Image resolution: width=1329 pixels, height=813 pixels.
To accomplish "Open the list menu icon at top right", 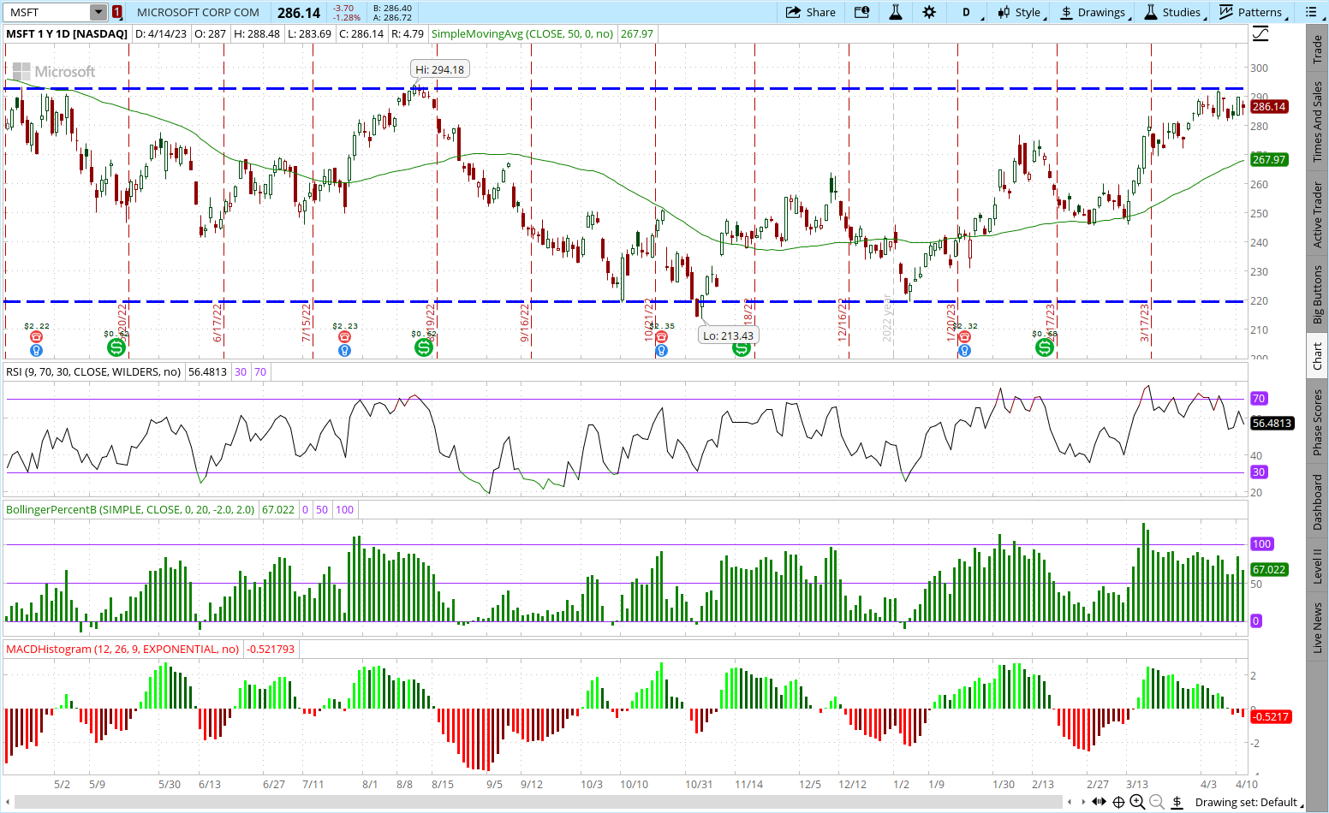I will [x=1311, y=12].
